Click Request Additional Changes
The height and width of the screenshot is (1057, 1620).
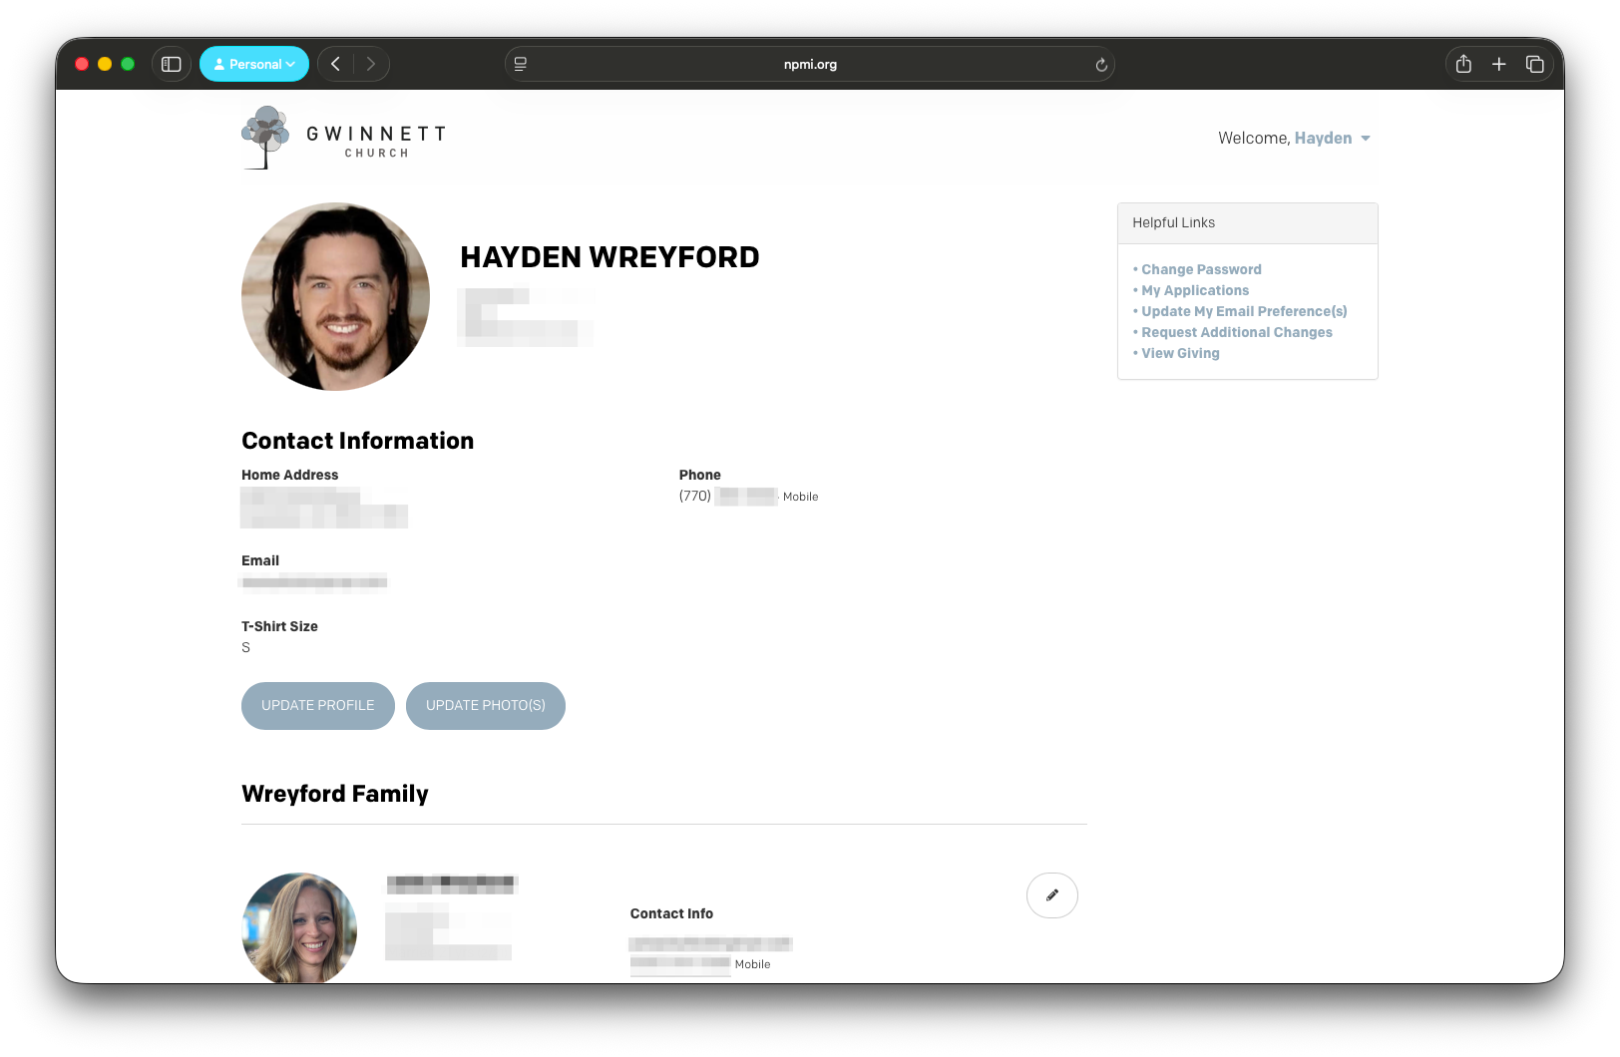click(1236, 332)
